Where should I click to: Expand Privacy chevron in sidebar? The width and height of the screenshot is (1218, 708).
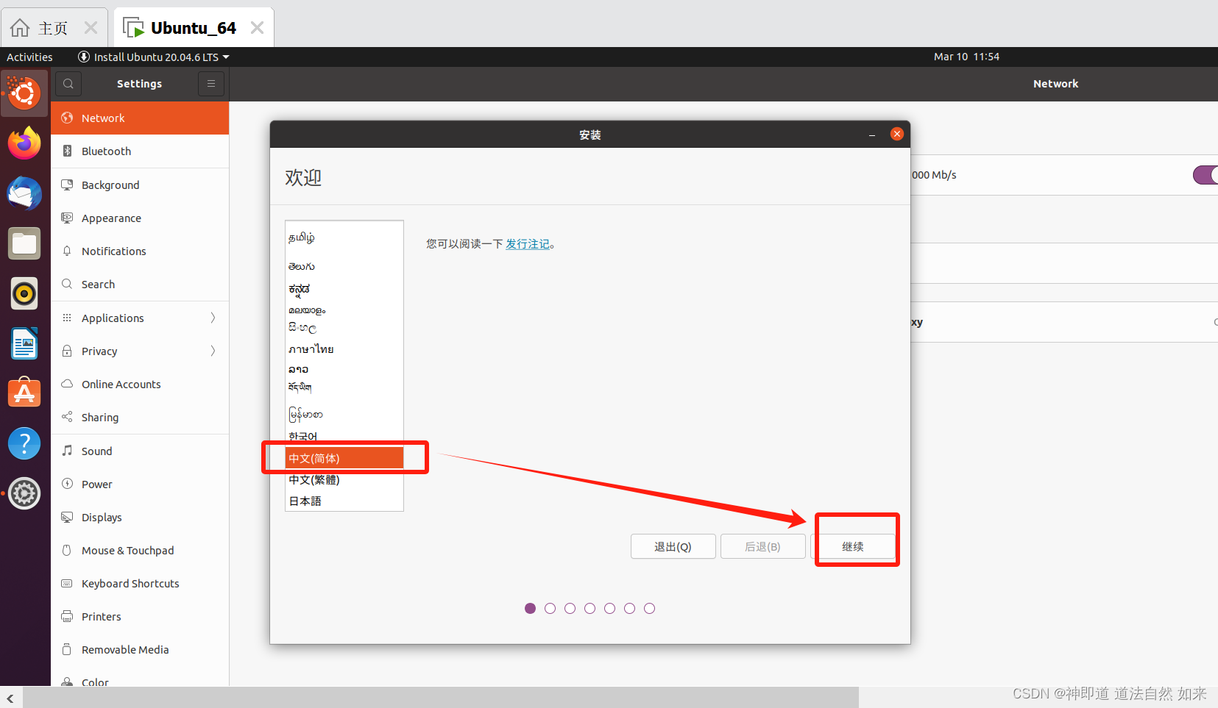tap(213, 351)
